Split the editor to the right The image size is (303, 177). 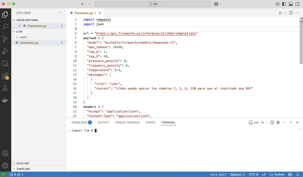click(291, 13)
